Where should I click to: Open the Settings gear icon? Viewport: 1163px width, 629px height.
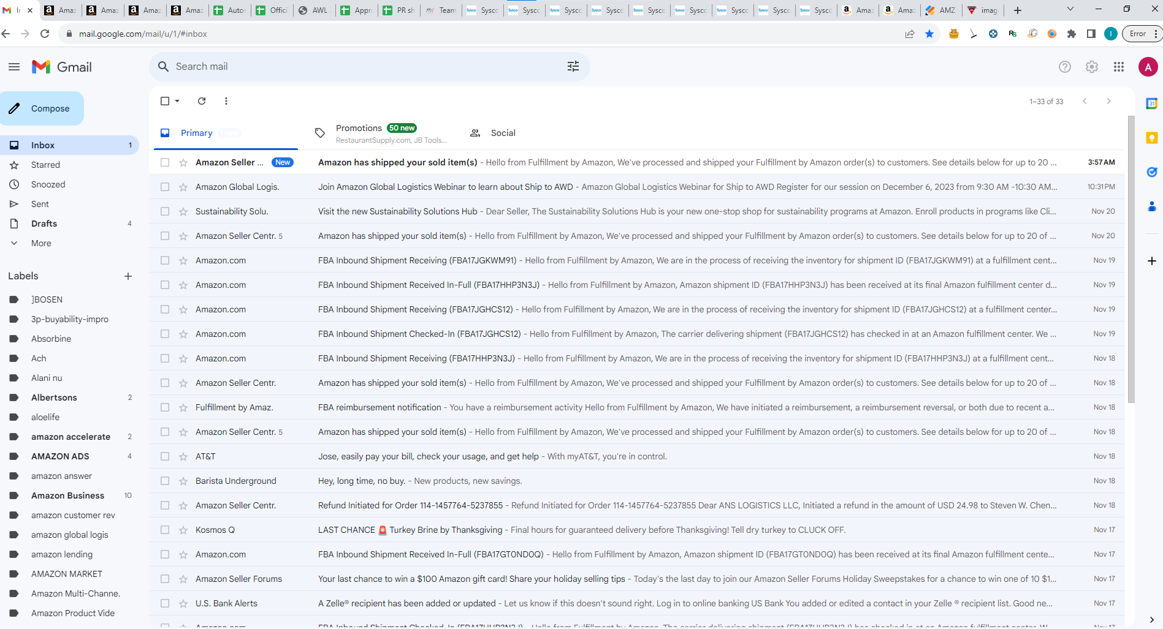click(1092, 67)
